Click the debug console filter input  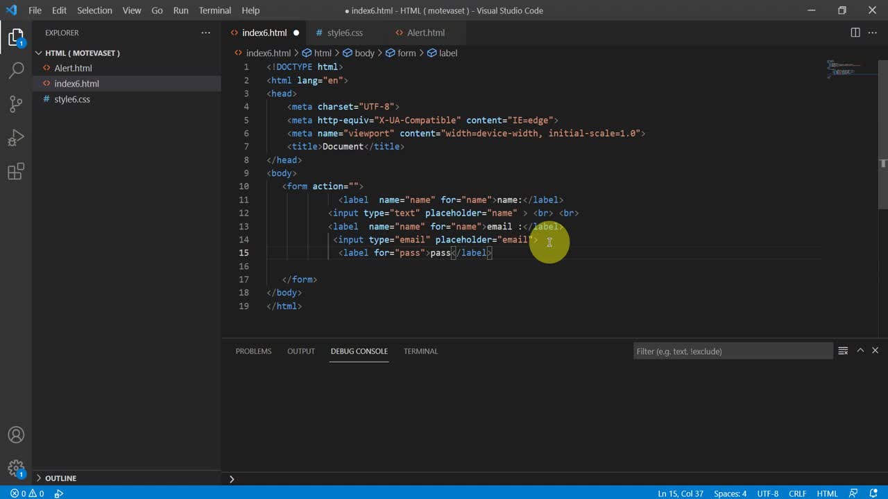733,351
